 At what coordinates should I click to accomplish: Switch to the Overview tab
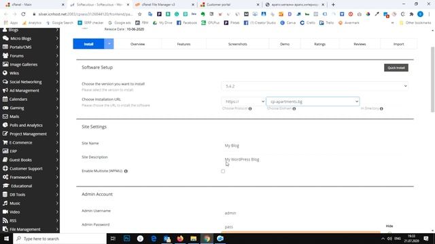pyautogui.click(x=137, y=44)
